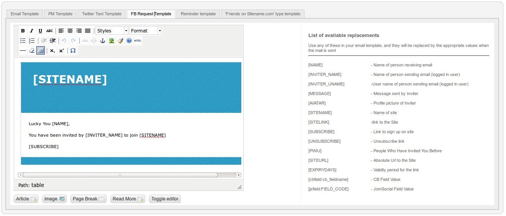Viewport: 506px width, 216px height.
Task: Toggle bold formatting in the editor
Action: click(23, 31)
